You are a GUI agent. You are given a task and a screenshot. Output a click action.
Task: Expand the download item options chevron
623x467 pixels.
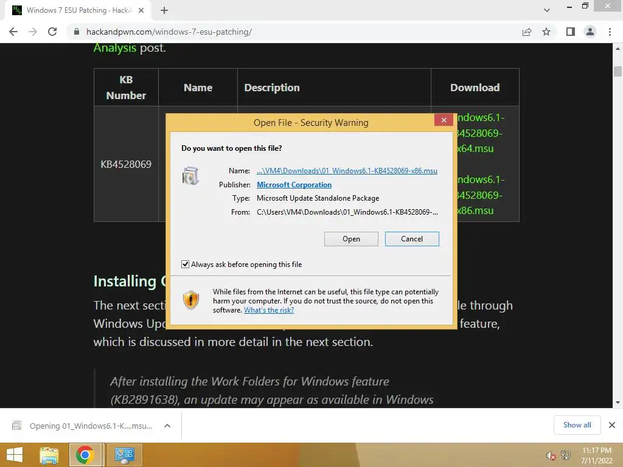click(x=167, y=426)
